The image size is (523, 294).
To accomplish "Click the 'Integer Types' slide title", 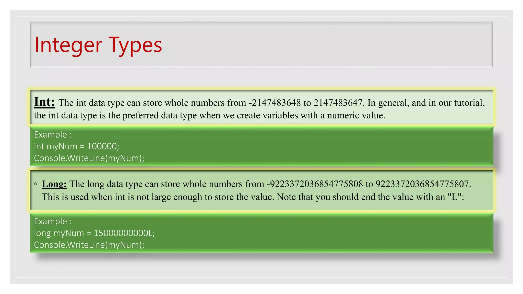I will (98, 45).
